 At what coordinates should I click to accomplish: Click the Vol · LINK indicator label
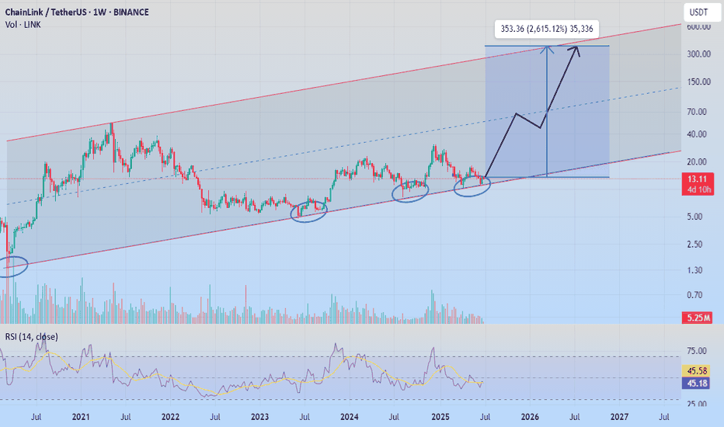(x=23, y=25)
